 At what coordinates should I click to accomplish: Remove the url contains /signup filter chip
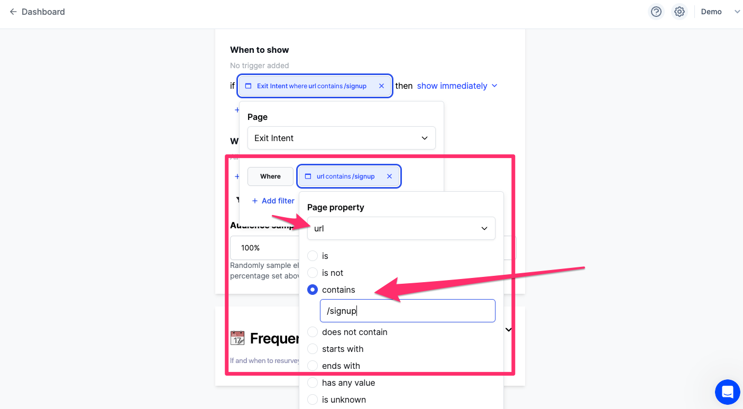[x=390, y=176]
